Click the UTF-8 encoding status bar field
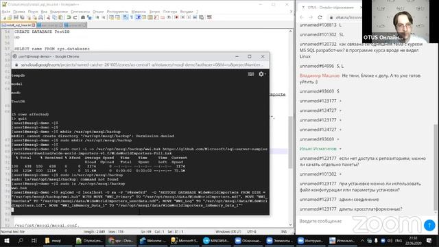 point(252,232)
